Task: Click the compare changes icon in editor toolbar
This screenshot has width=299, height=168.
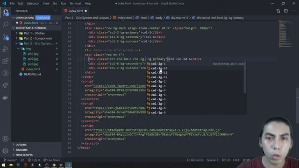Action: (278, 11)
